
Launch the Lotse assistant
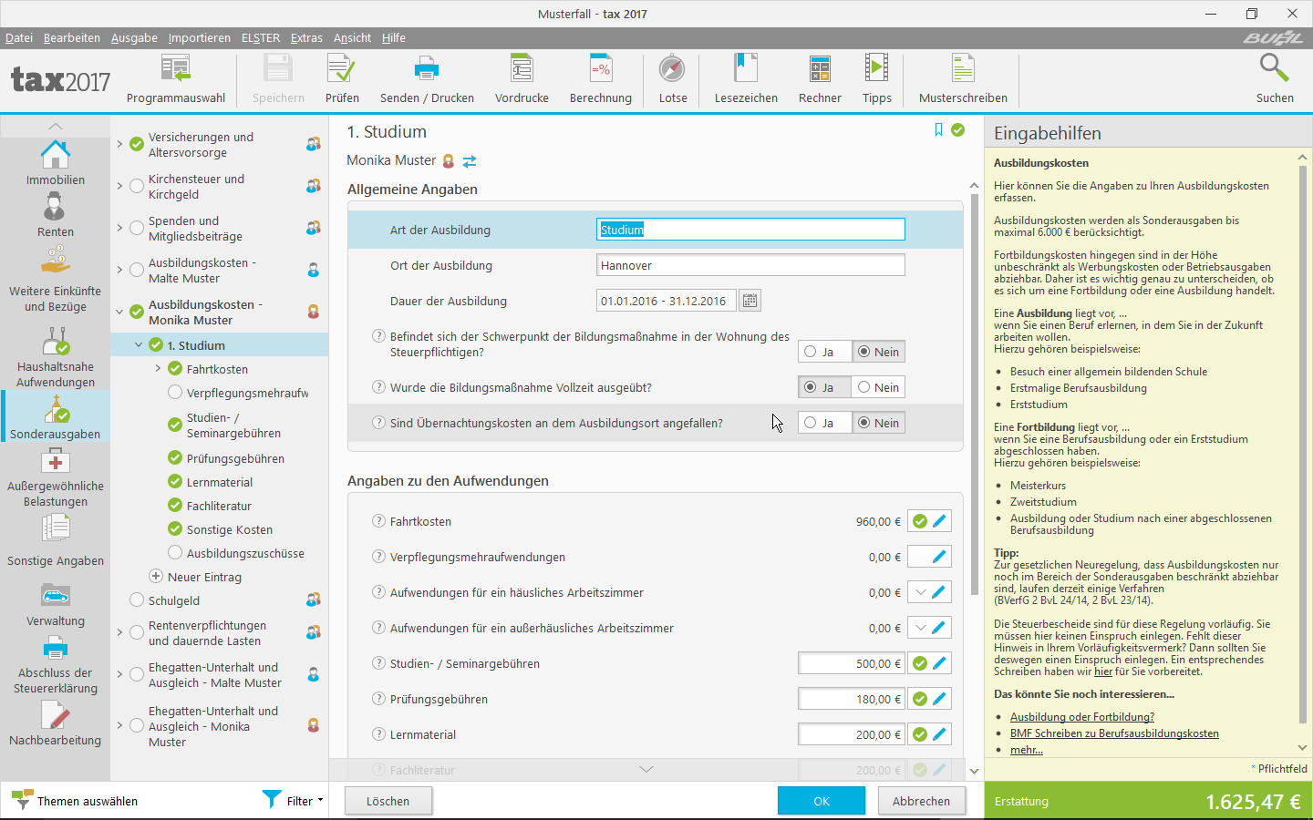point(672,78)
